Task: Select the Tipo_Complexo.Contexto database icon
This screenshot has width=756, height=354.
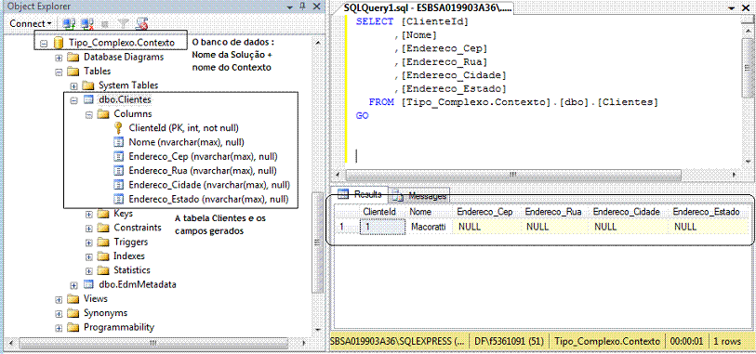Action: (59, 43)
